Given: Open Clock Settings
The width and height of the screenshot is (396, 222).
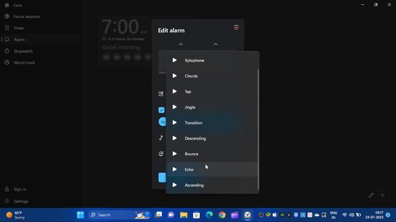Looking at the screenshot, I should click(40, 202).
